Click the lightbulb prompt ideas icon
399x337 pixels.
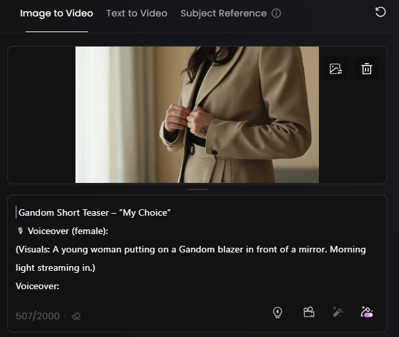[278, 313]
